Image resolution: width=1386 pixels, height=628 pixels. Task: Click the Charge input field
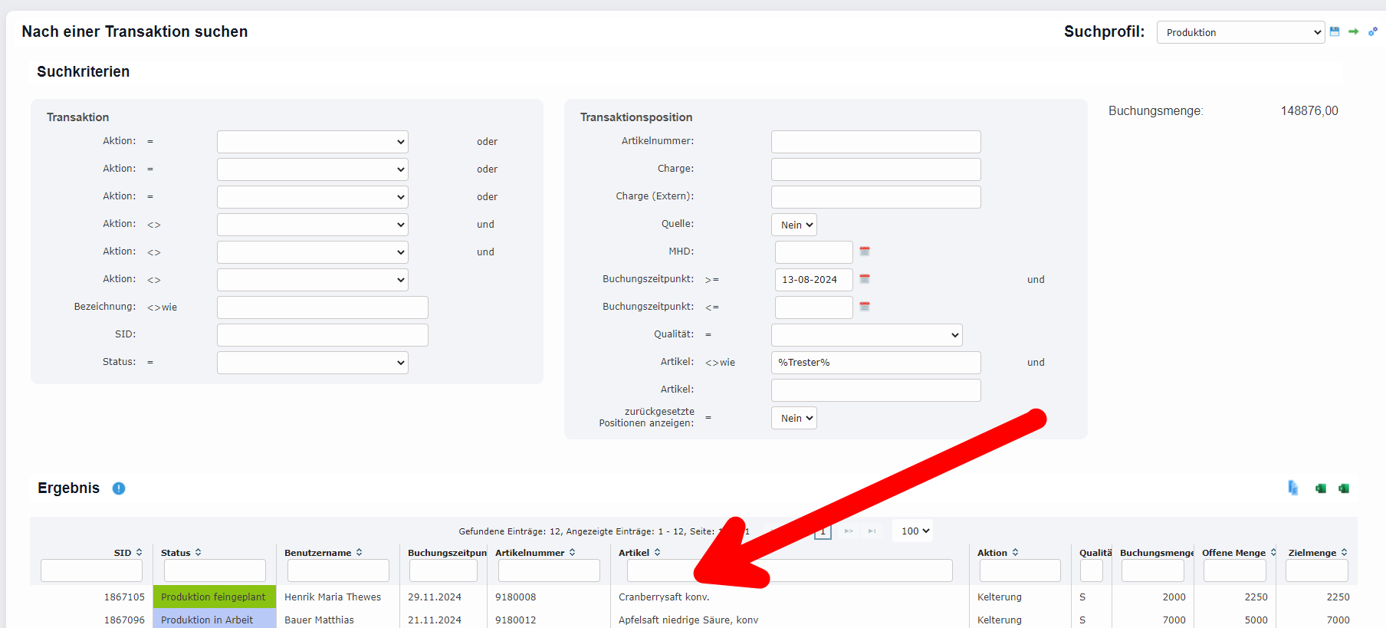[876, 169]
